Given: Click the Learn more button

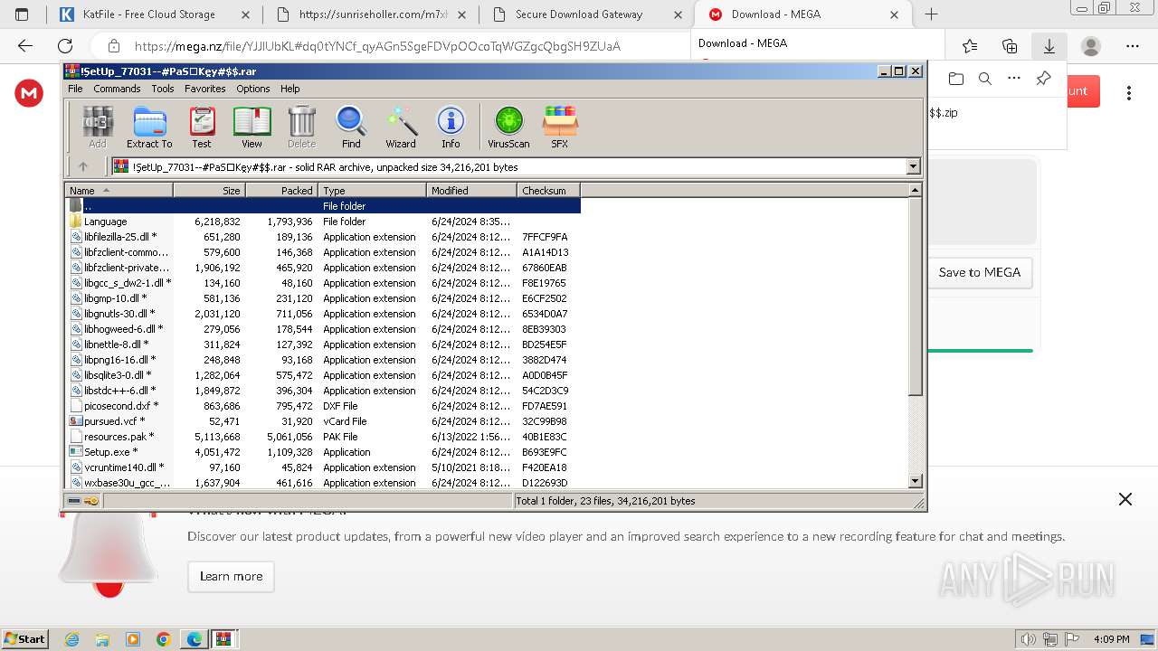Looking at the screenshot, I should coord(231,576).
